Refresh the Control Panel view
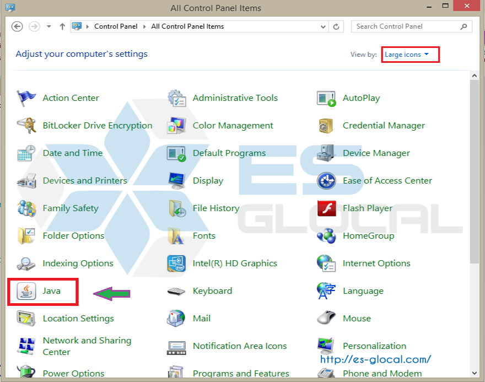Screen dimensions: 485x382 point(336,26)
